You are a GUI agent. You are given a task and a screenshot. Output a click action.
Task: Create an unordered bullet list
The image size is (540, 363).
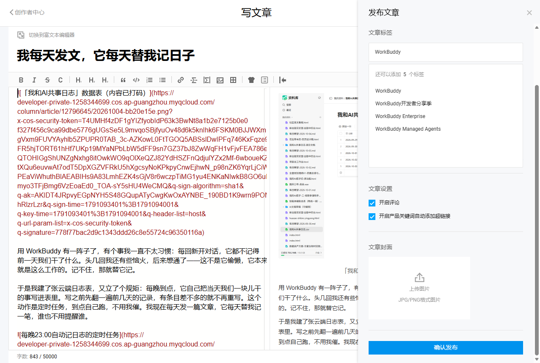pyautogui.click(x=163, y=80)
